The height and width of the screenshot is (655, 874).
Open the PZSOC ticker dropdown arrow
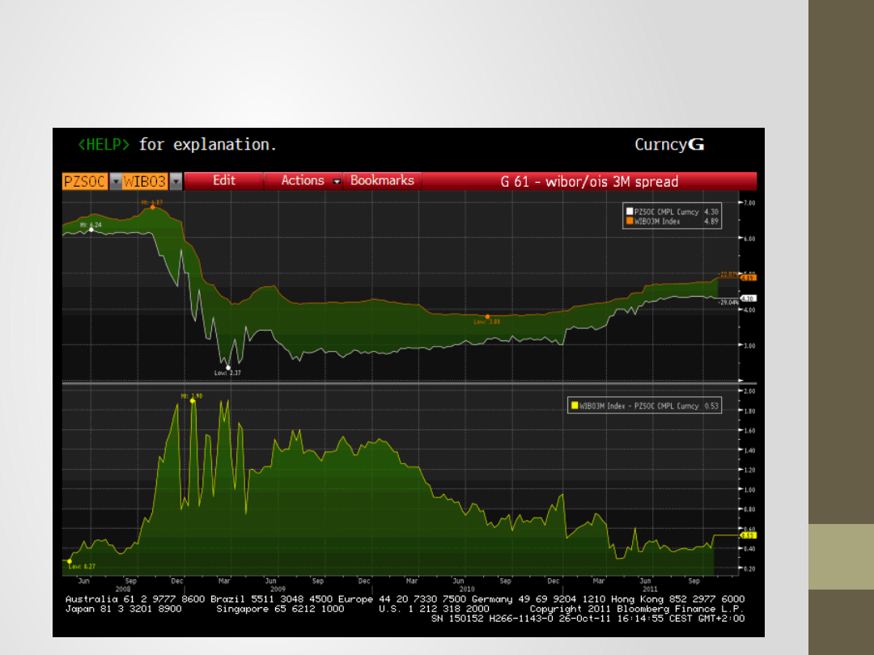[x=116, y=181]
